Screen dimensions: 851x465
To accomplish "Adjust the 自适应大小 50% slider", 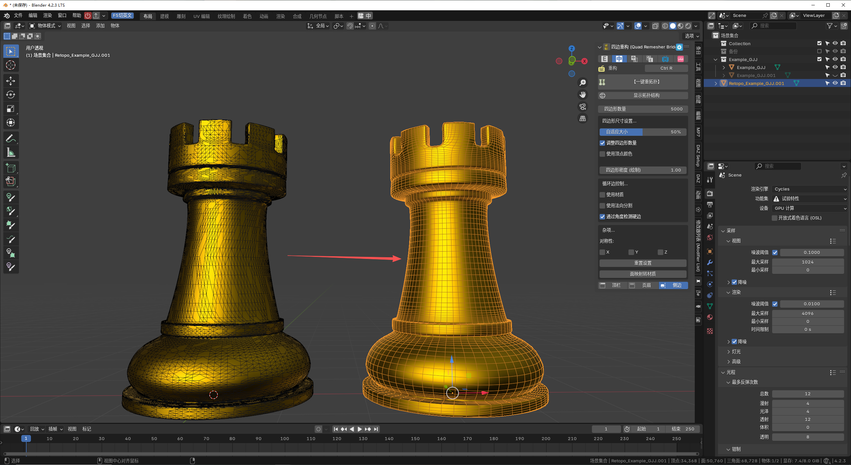I will [x=643, y=132].
